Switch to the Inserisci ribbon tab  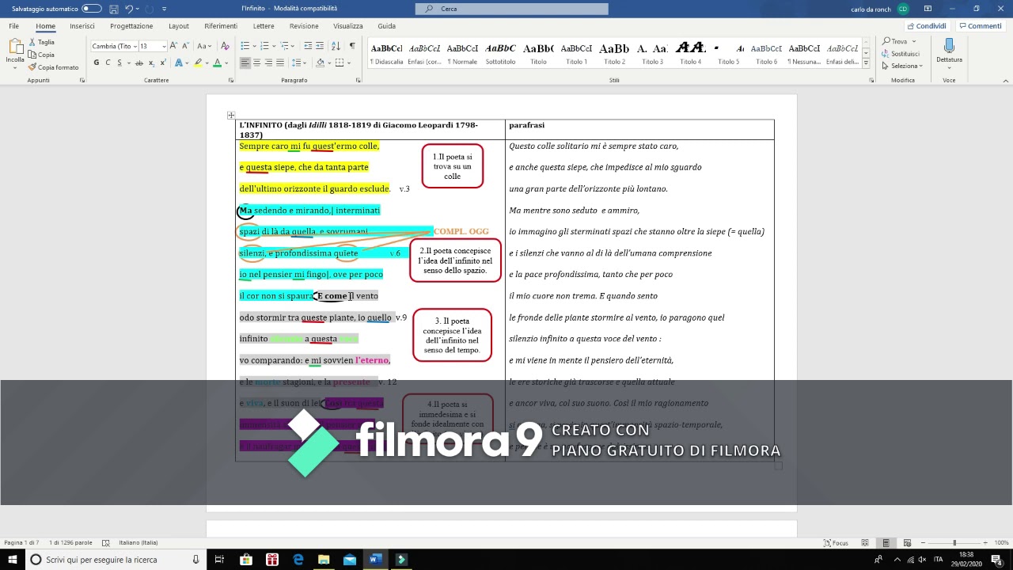[82, 26]
